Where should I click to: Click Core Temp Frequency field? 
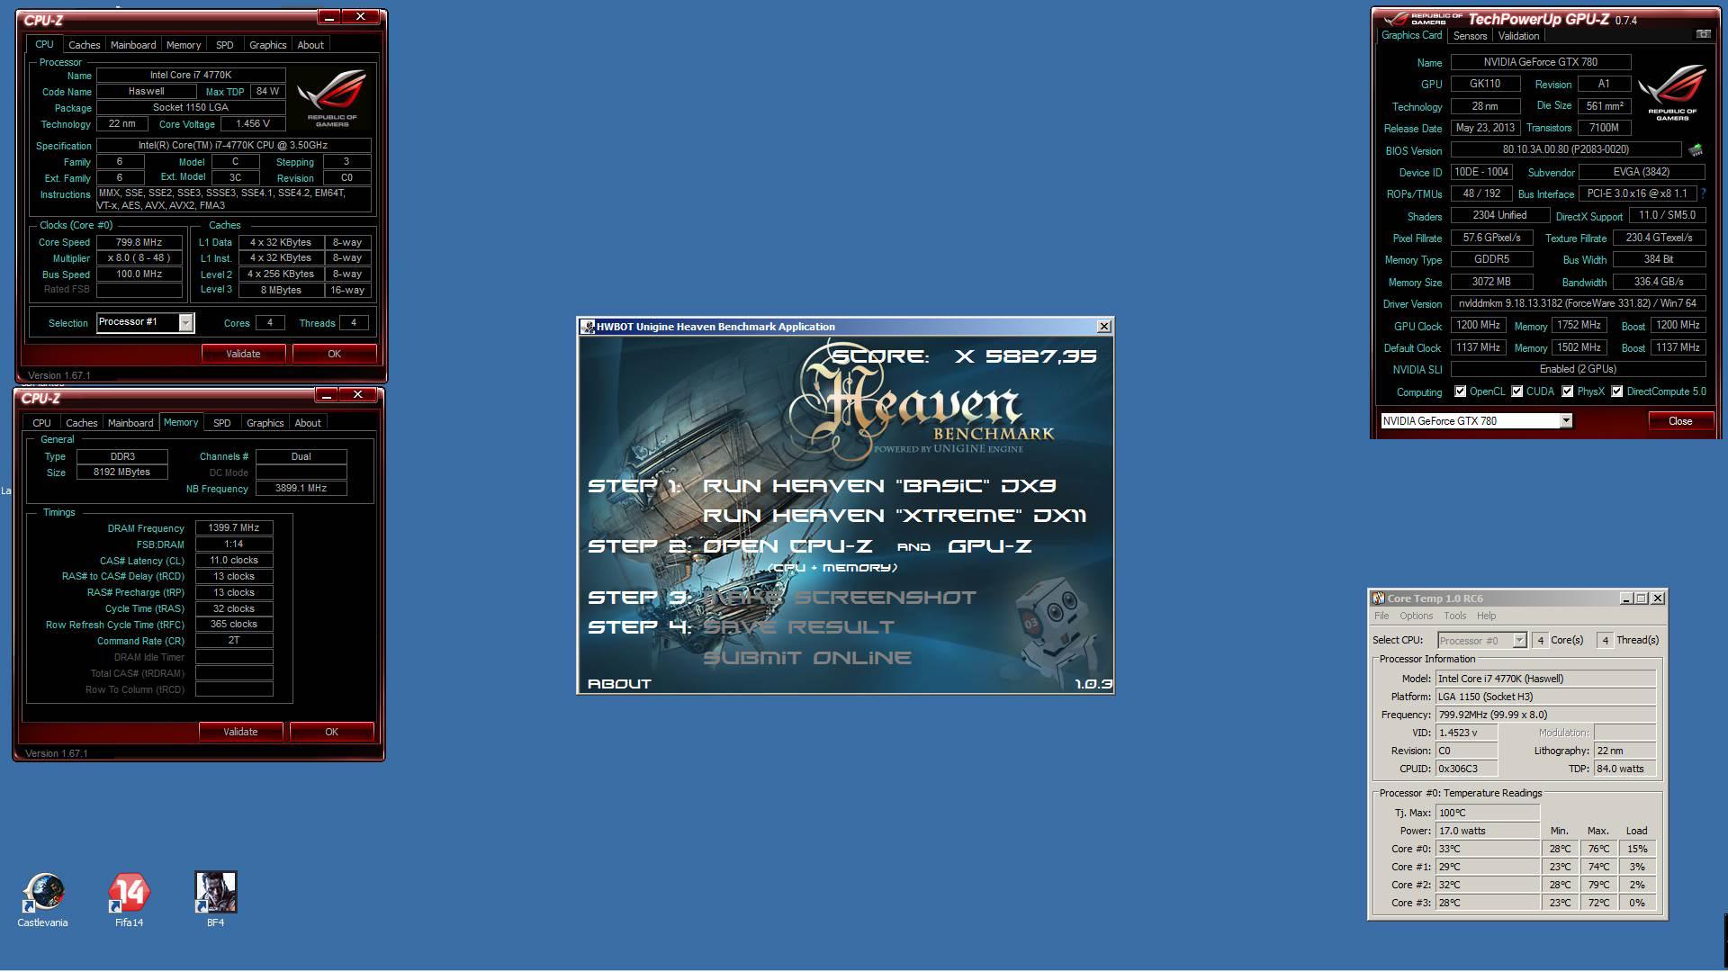1546,715
